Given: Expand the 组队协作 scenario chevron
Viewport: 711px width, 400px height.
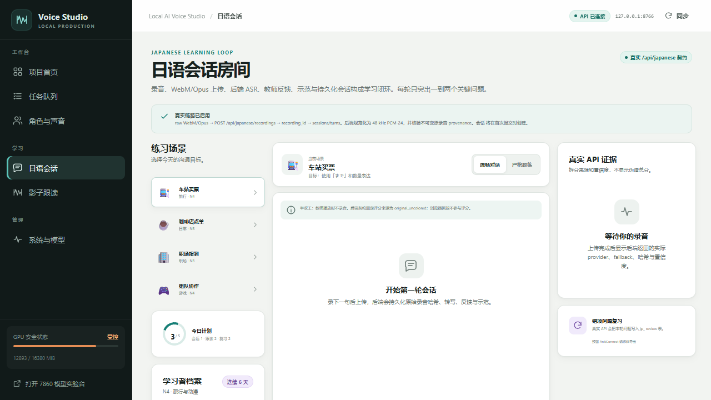Looking at the screenshot, I should tap(255, 289).
